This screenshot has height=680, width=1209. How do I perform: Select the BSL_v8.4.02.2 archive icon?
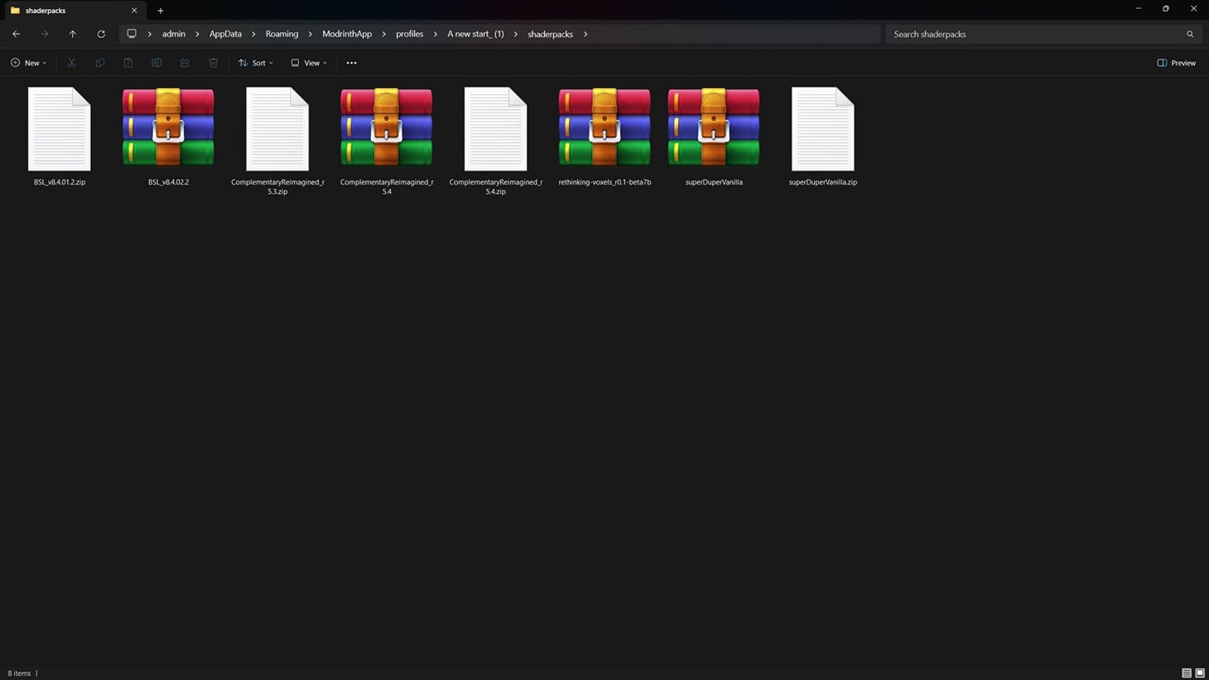168,128
